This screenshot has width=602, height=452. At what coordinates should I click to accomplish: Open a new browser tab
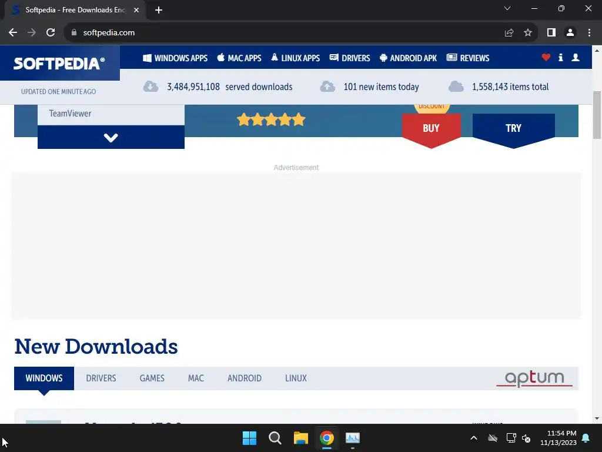(x=159, y=10)
